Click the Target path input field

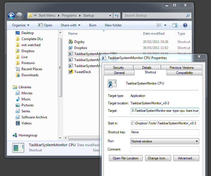(x=165, y=111)
